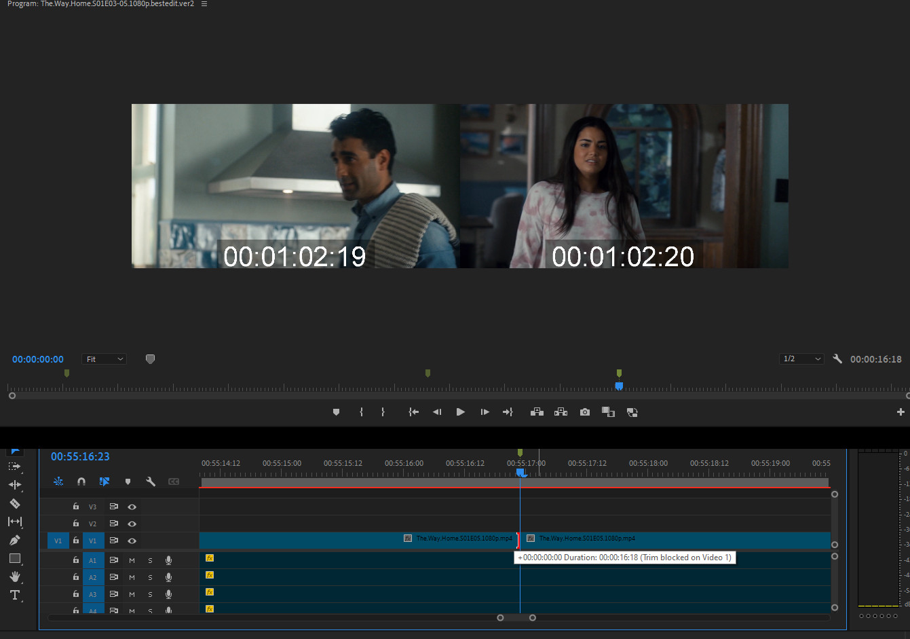This screenshot has width=910, height=639.
Task: Toggle A3 track targeting
Action: pos(93,594)
